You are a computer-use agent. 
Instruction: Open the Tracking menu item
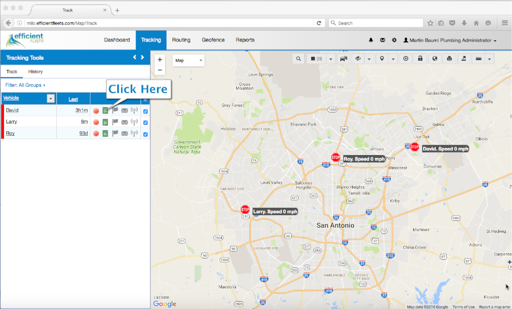pyautogui.click(x=151, y=40)
